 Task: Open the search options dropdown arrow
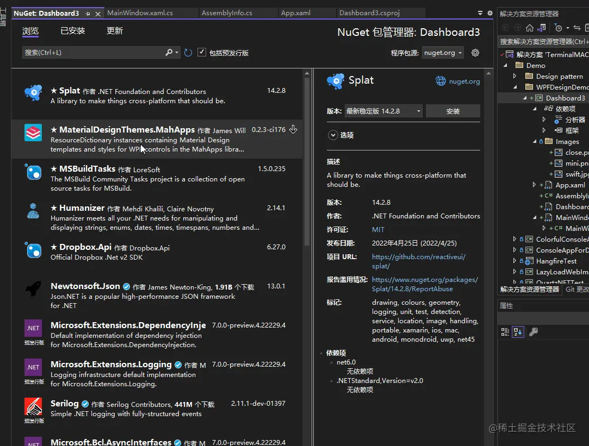[177, 53]
